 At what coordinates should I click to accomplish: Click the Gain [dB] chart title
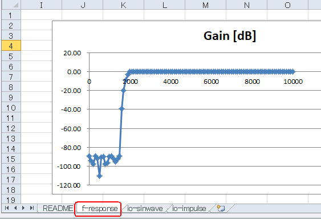click(230, 36)
